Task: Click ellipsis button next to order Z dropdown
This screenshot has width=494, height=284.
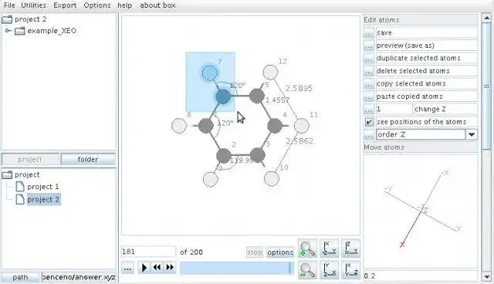Action: pos(369,135)
